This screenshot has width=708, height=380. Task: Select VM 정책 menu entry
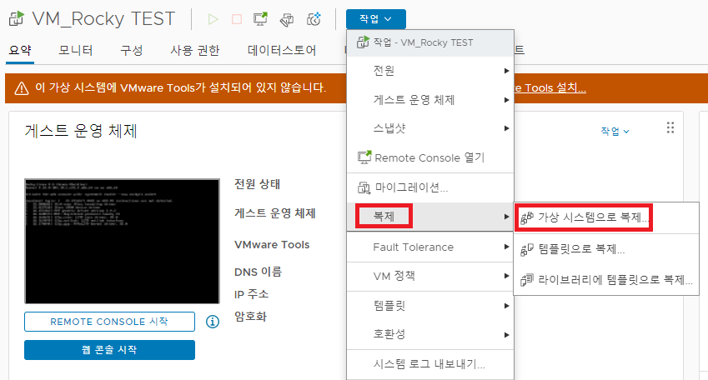pyautogui.click(x=430, y=276)
